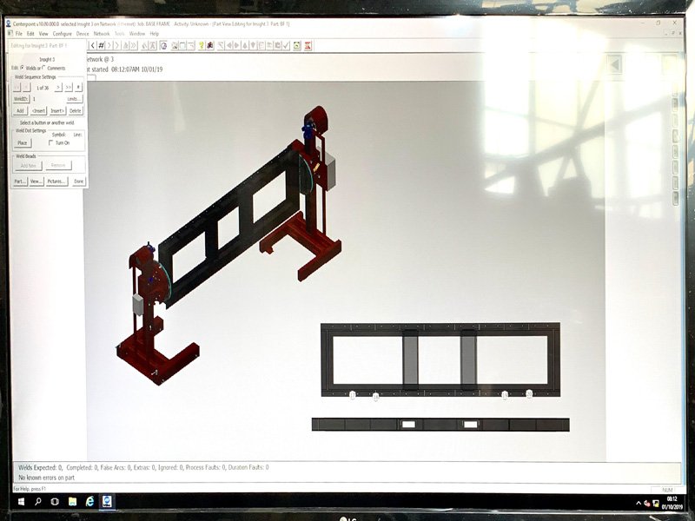Select the Welds edit radio button
Viewport: 695px width, 521px height.
pyautogui.click(x=23, y=68)
